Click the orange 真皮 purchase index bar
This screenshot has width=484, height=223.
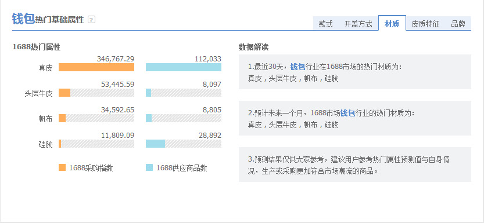(96, 67)
